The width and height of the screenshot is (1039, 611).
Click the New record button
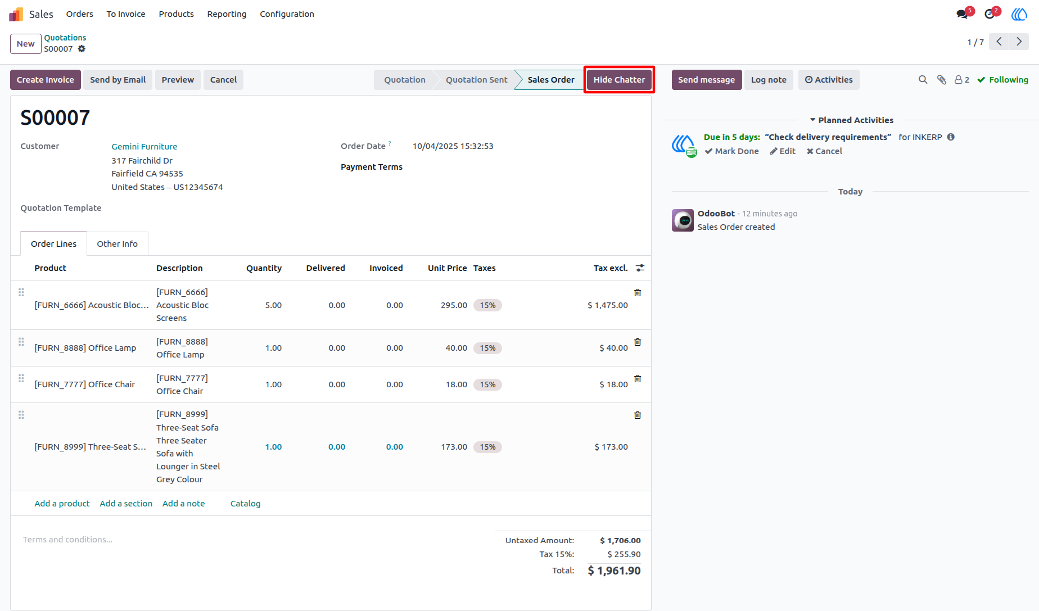pos(26,44)
